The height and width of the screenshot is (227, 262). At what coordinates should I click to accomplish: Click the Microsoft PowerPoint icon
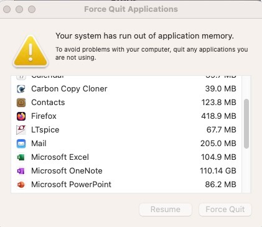[x=21, y=185]
